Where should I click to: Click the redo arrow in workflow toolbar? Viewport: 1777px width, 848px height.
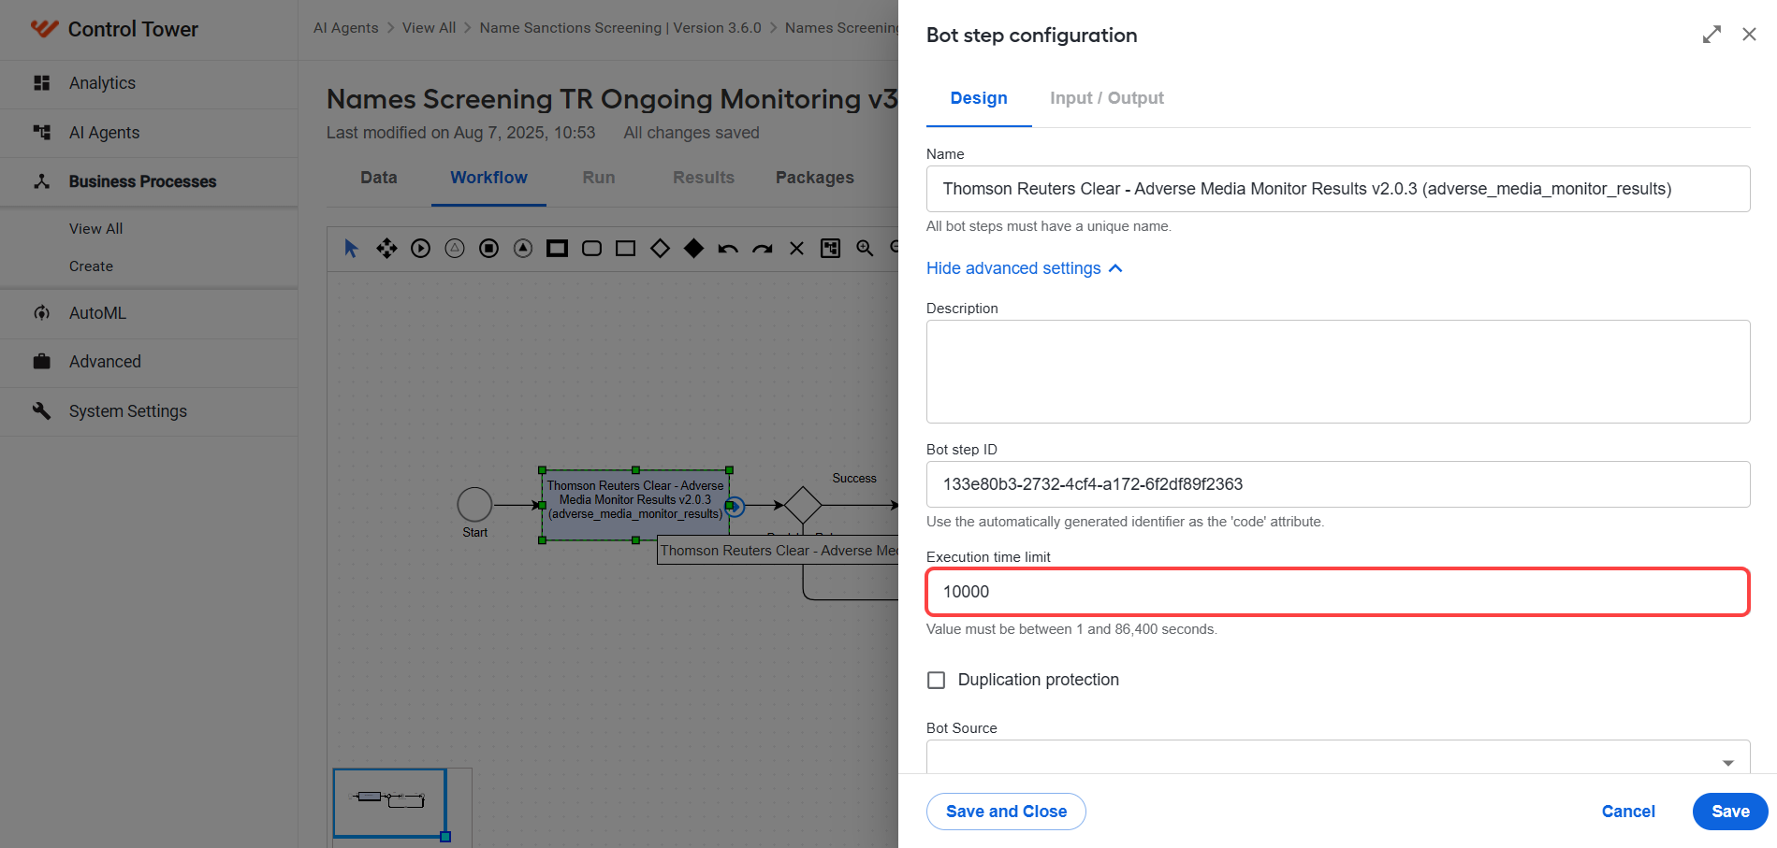[x=763, y=249]
